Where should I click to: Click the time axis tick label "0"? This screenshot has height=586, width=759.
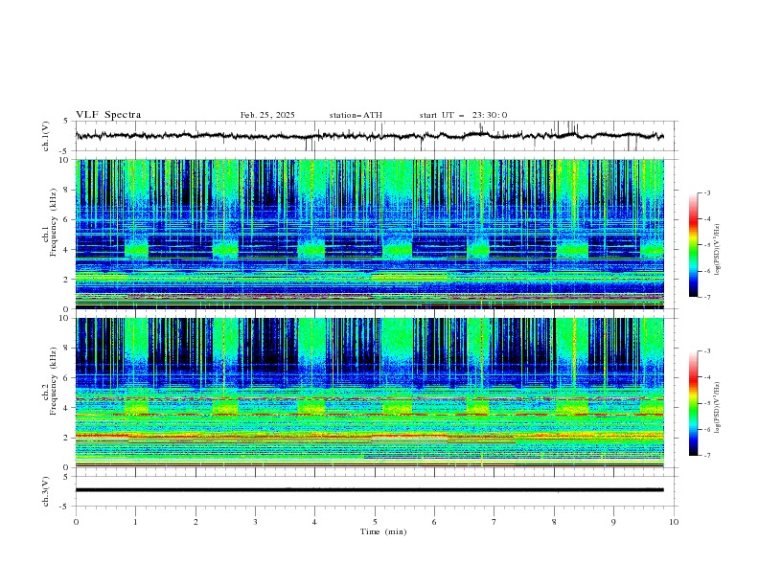(76, 522)
